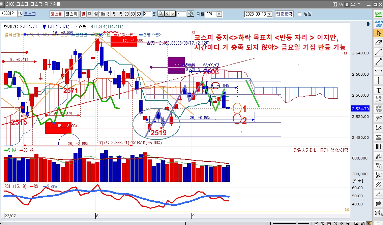Viewport: 383px width, 225px height.
Task: Select the Gann fan G up tool
Action: click(x=378, y=156)
